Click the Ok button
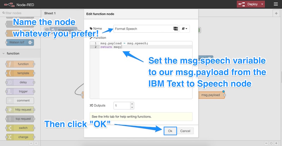The height and width of the screenshot is (146, 282). pos(170,131)
